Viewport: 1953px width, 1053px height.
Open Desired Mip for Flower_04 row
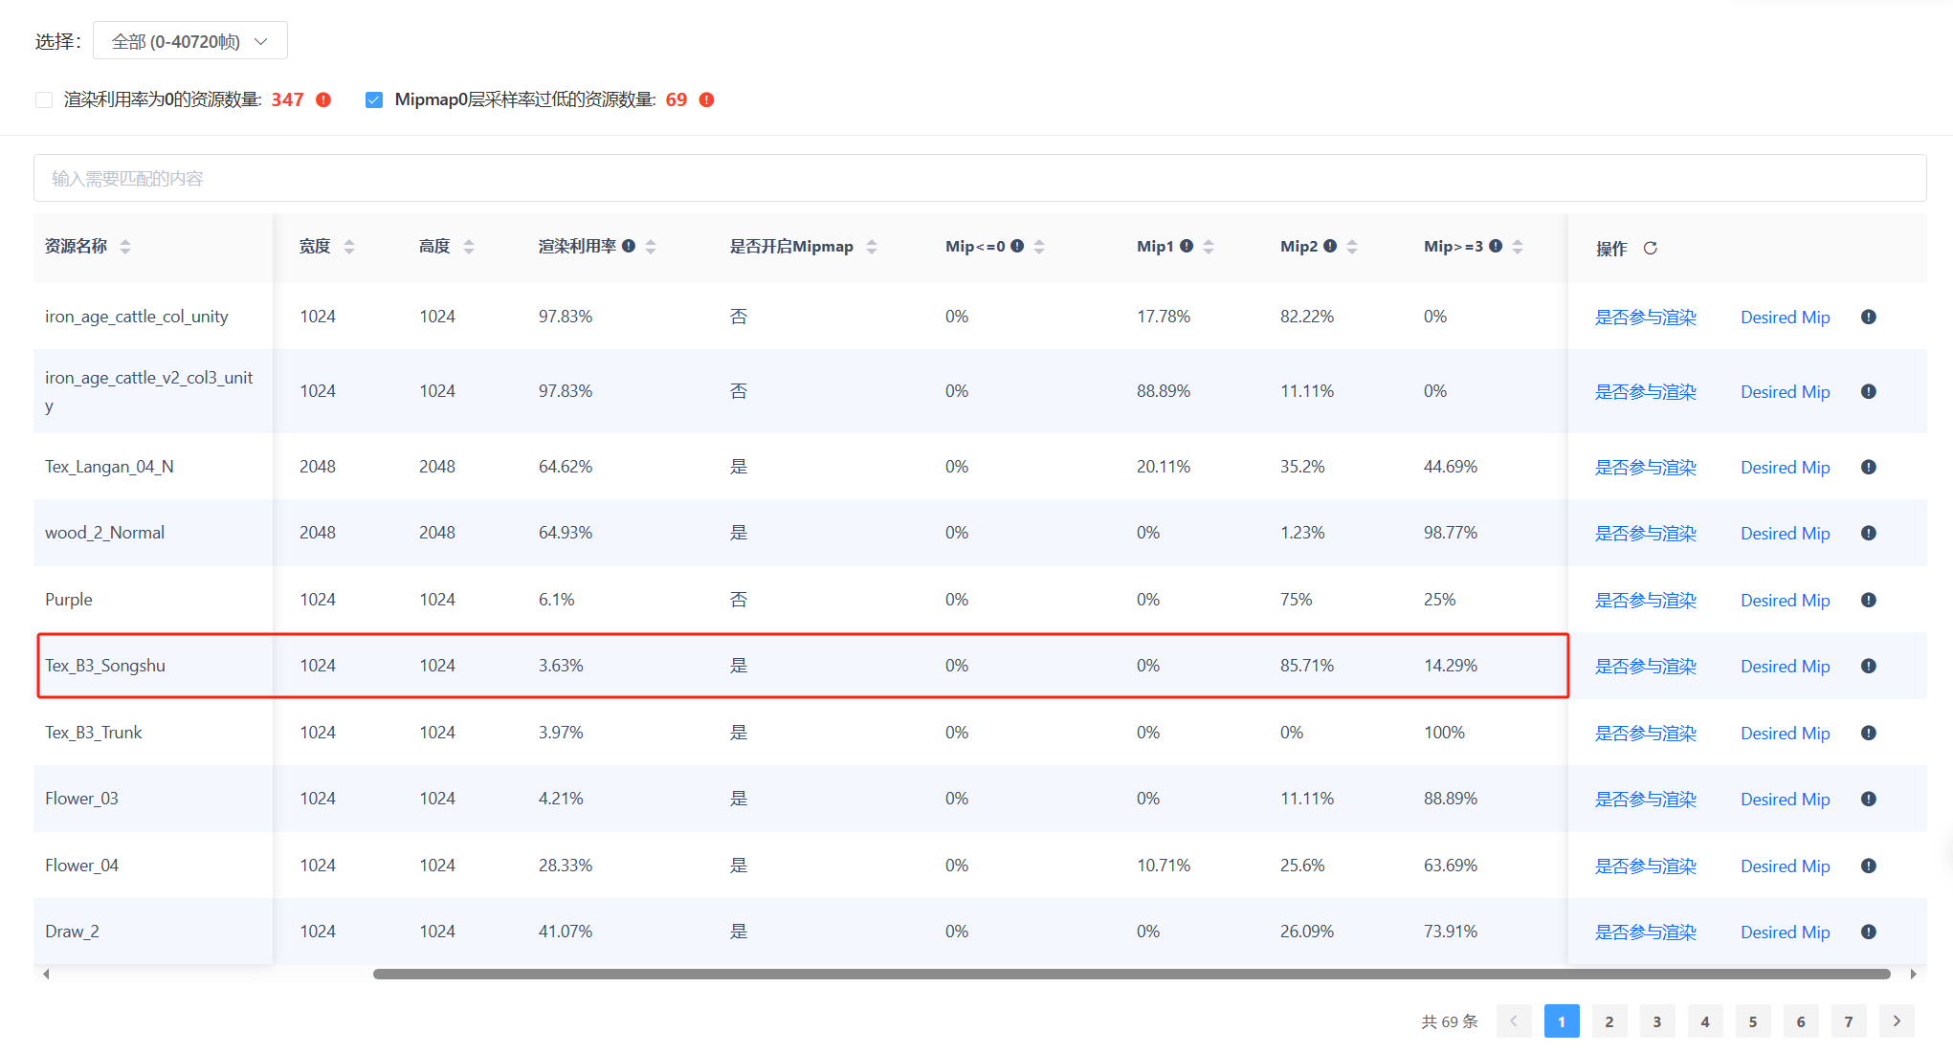[x=1785, y=866]
